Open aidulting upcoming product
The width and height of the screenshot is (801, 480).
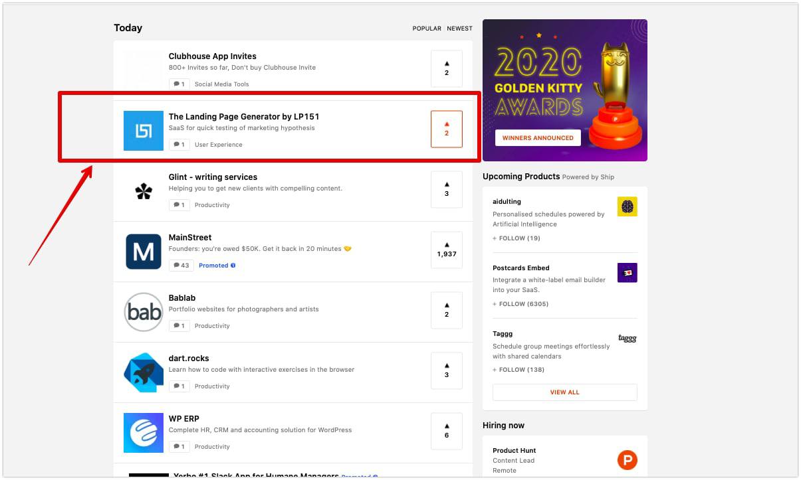point(507,202)
